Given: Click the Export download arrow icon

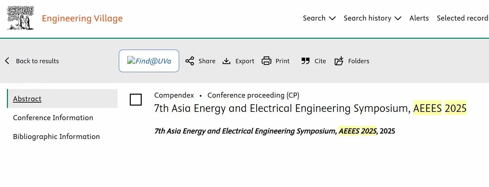Looking at the screenshot, I should 226,61.
